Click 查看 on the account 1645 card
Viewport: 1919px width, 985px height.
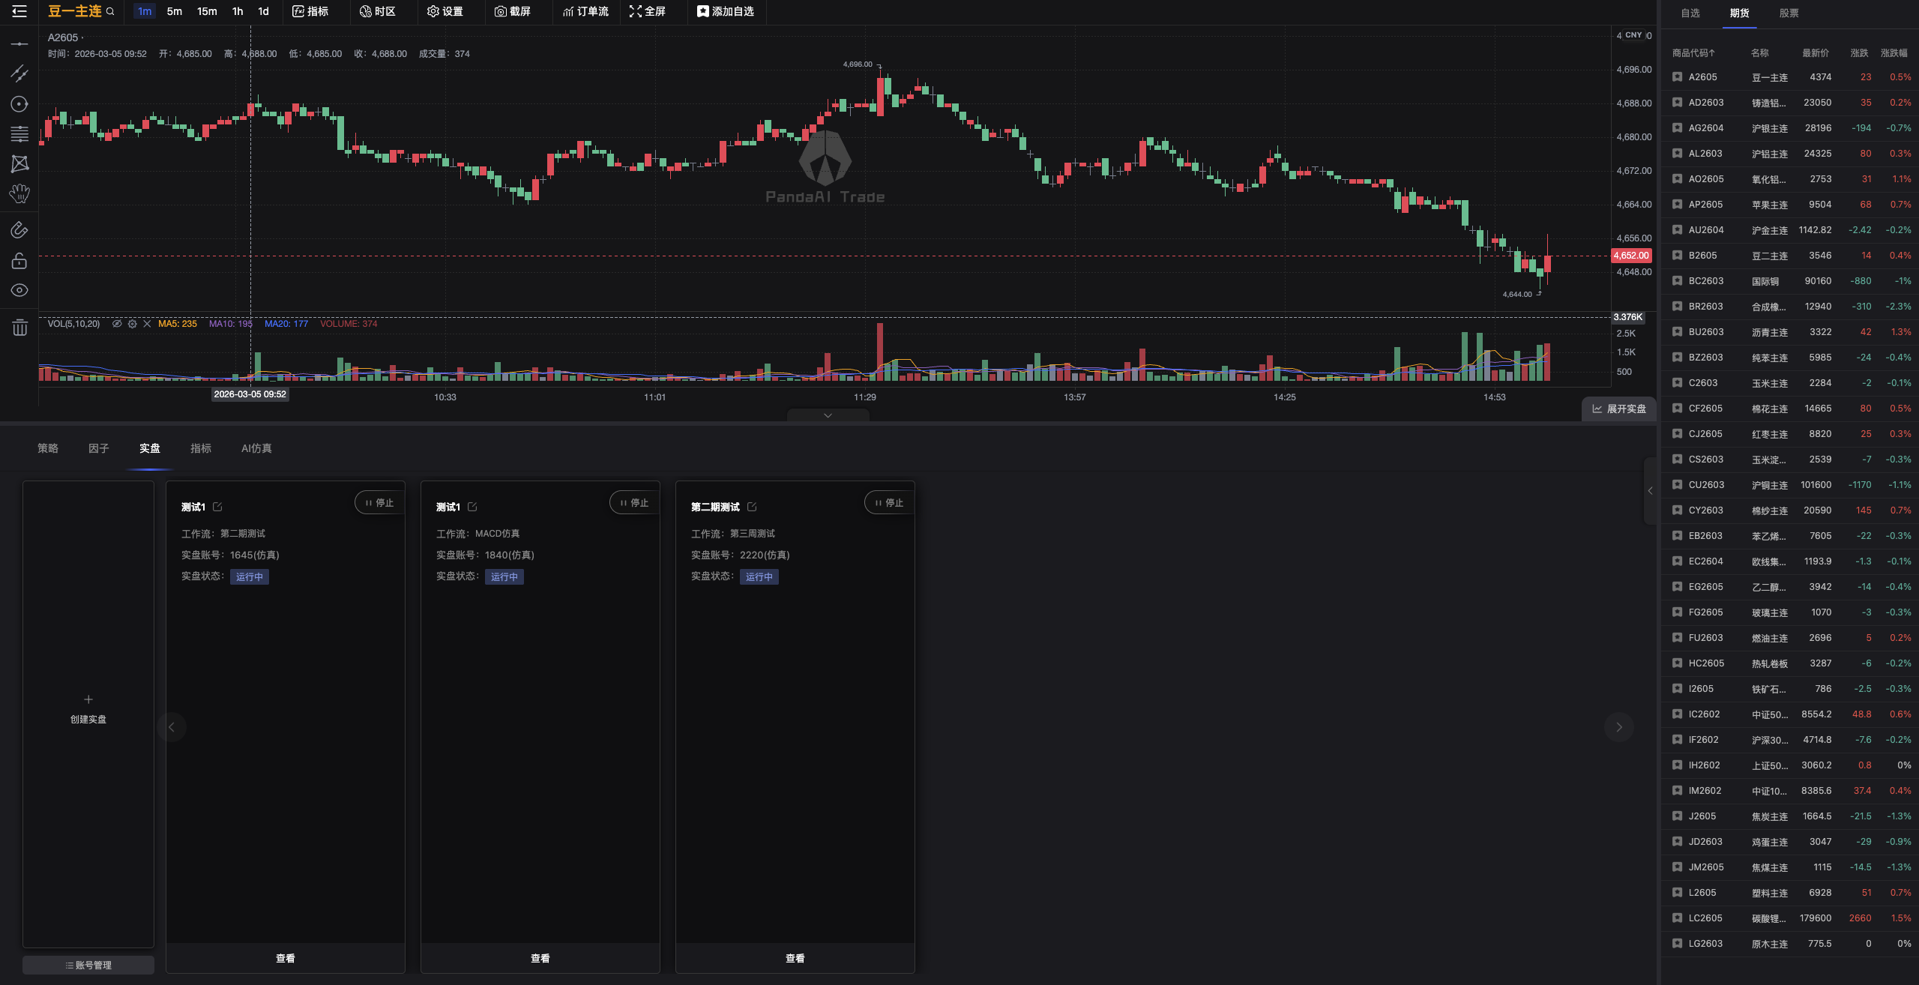coord(286,958)
